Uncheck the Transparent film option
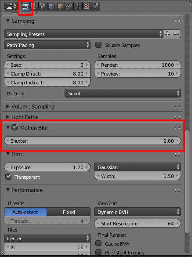Viewport: 192px width, 257px height. pos(8,177)
